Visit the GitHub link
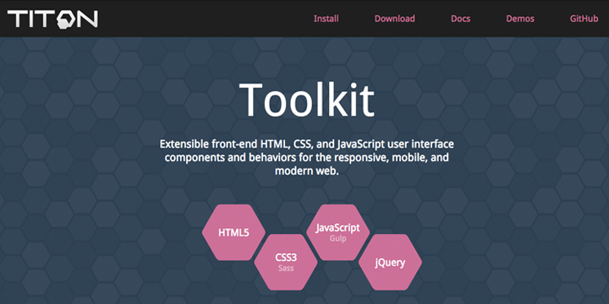This screenshot has height=304, width=609. click(x=584, y=19)
